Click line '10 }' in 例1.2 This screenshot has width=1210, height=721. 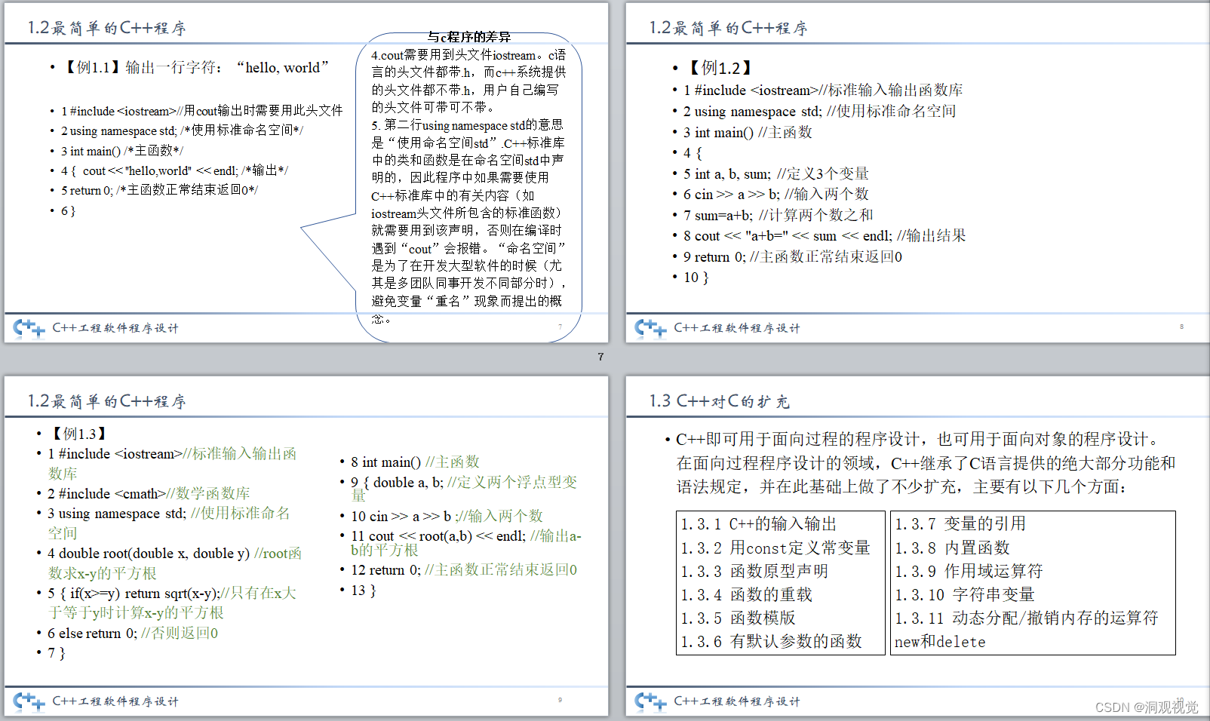point(696,278)
